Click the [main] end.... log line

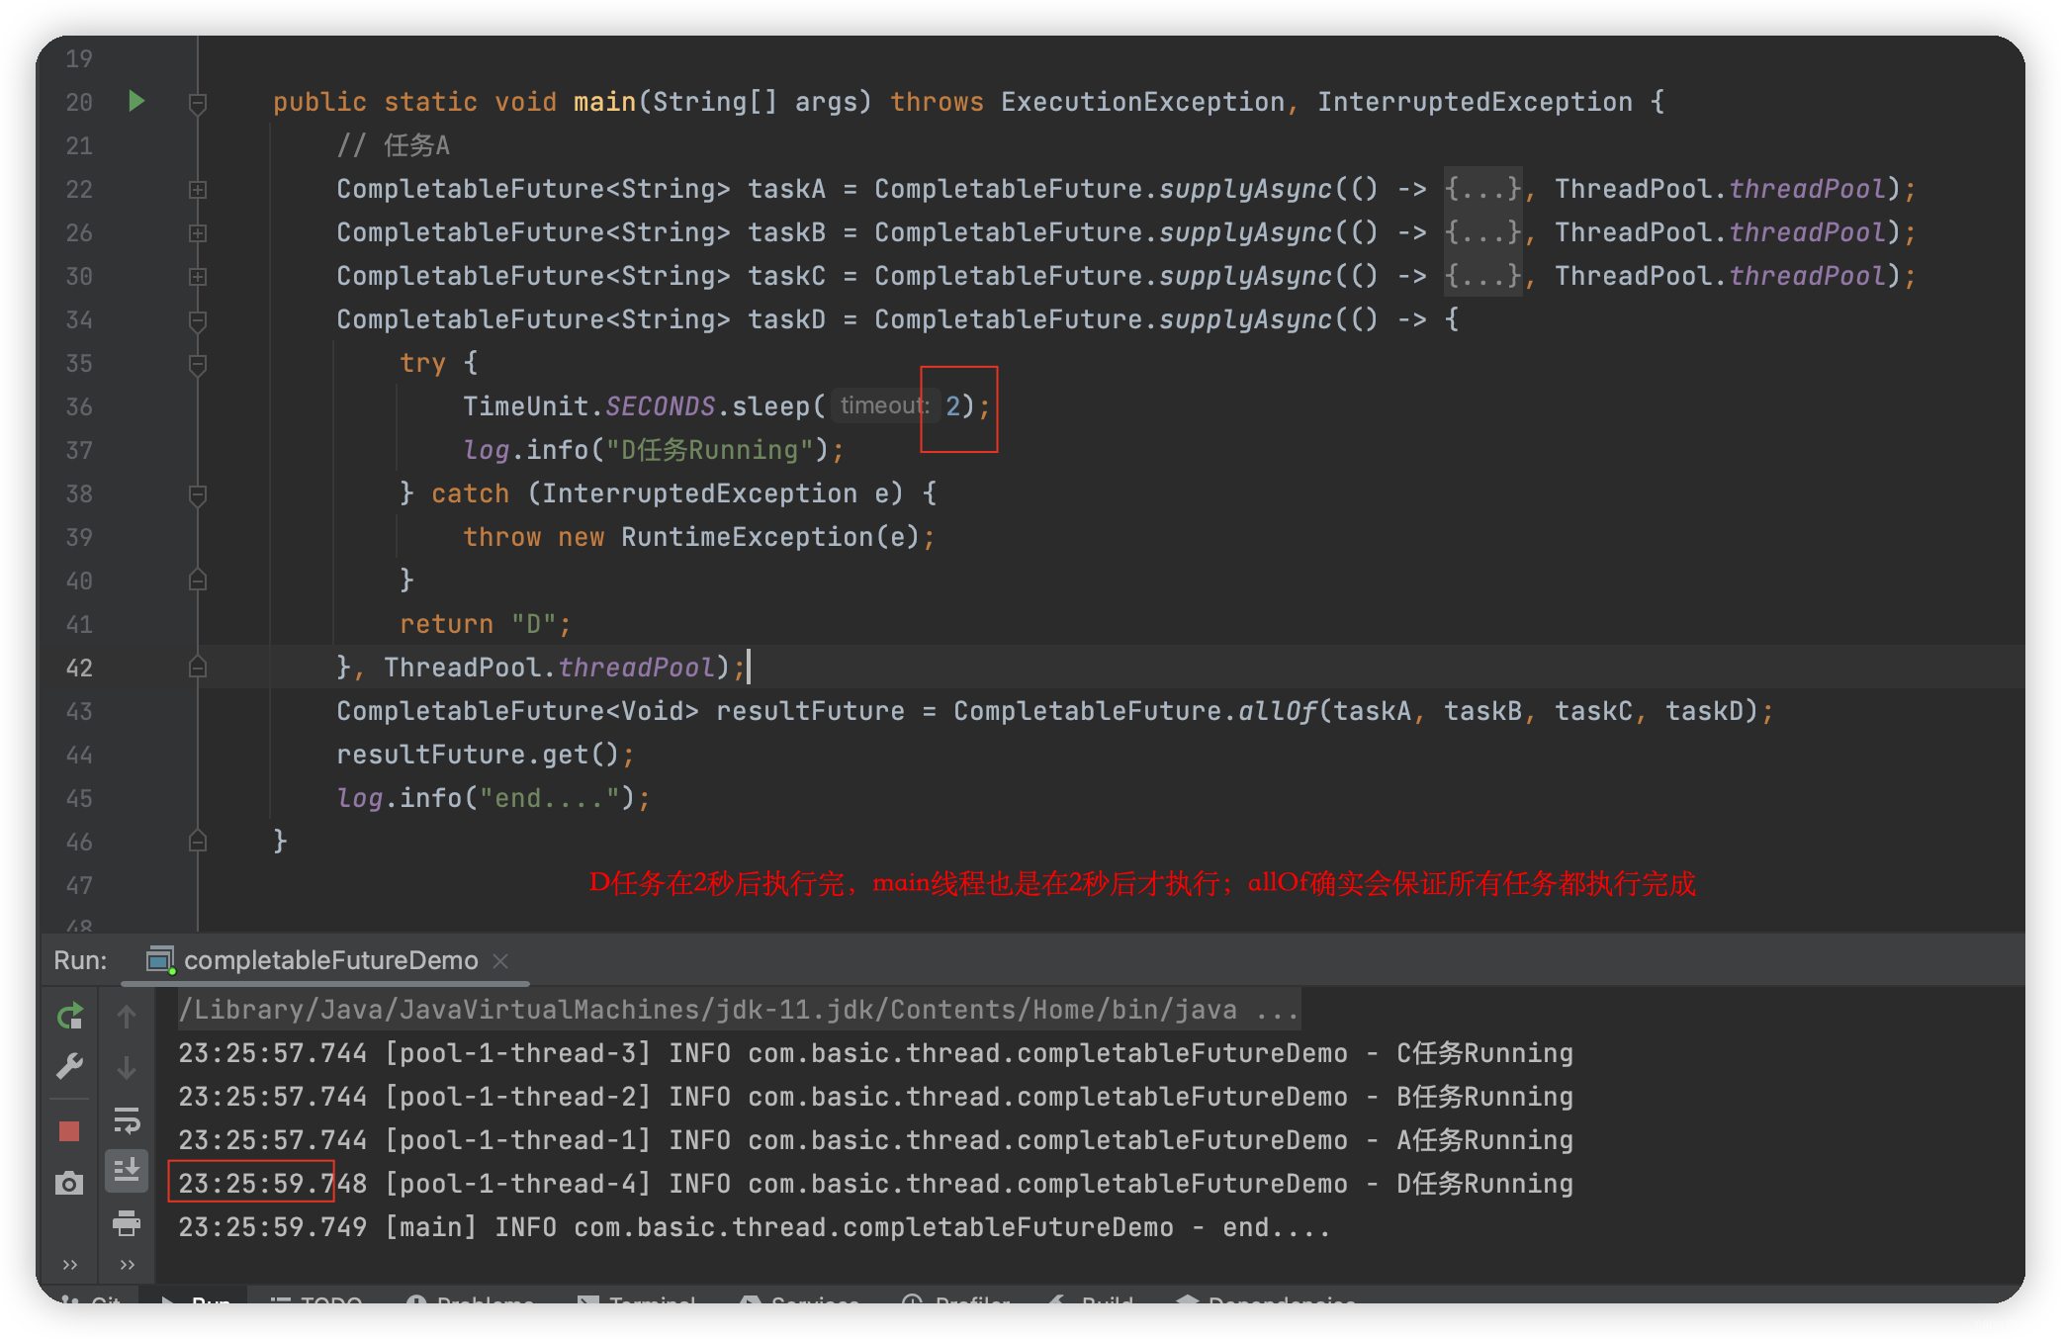click(754, 1227)
